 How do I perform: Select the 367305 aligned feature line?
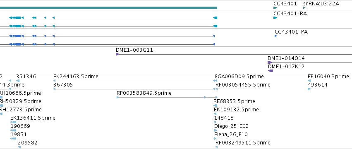tap(135, 89)
